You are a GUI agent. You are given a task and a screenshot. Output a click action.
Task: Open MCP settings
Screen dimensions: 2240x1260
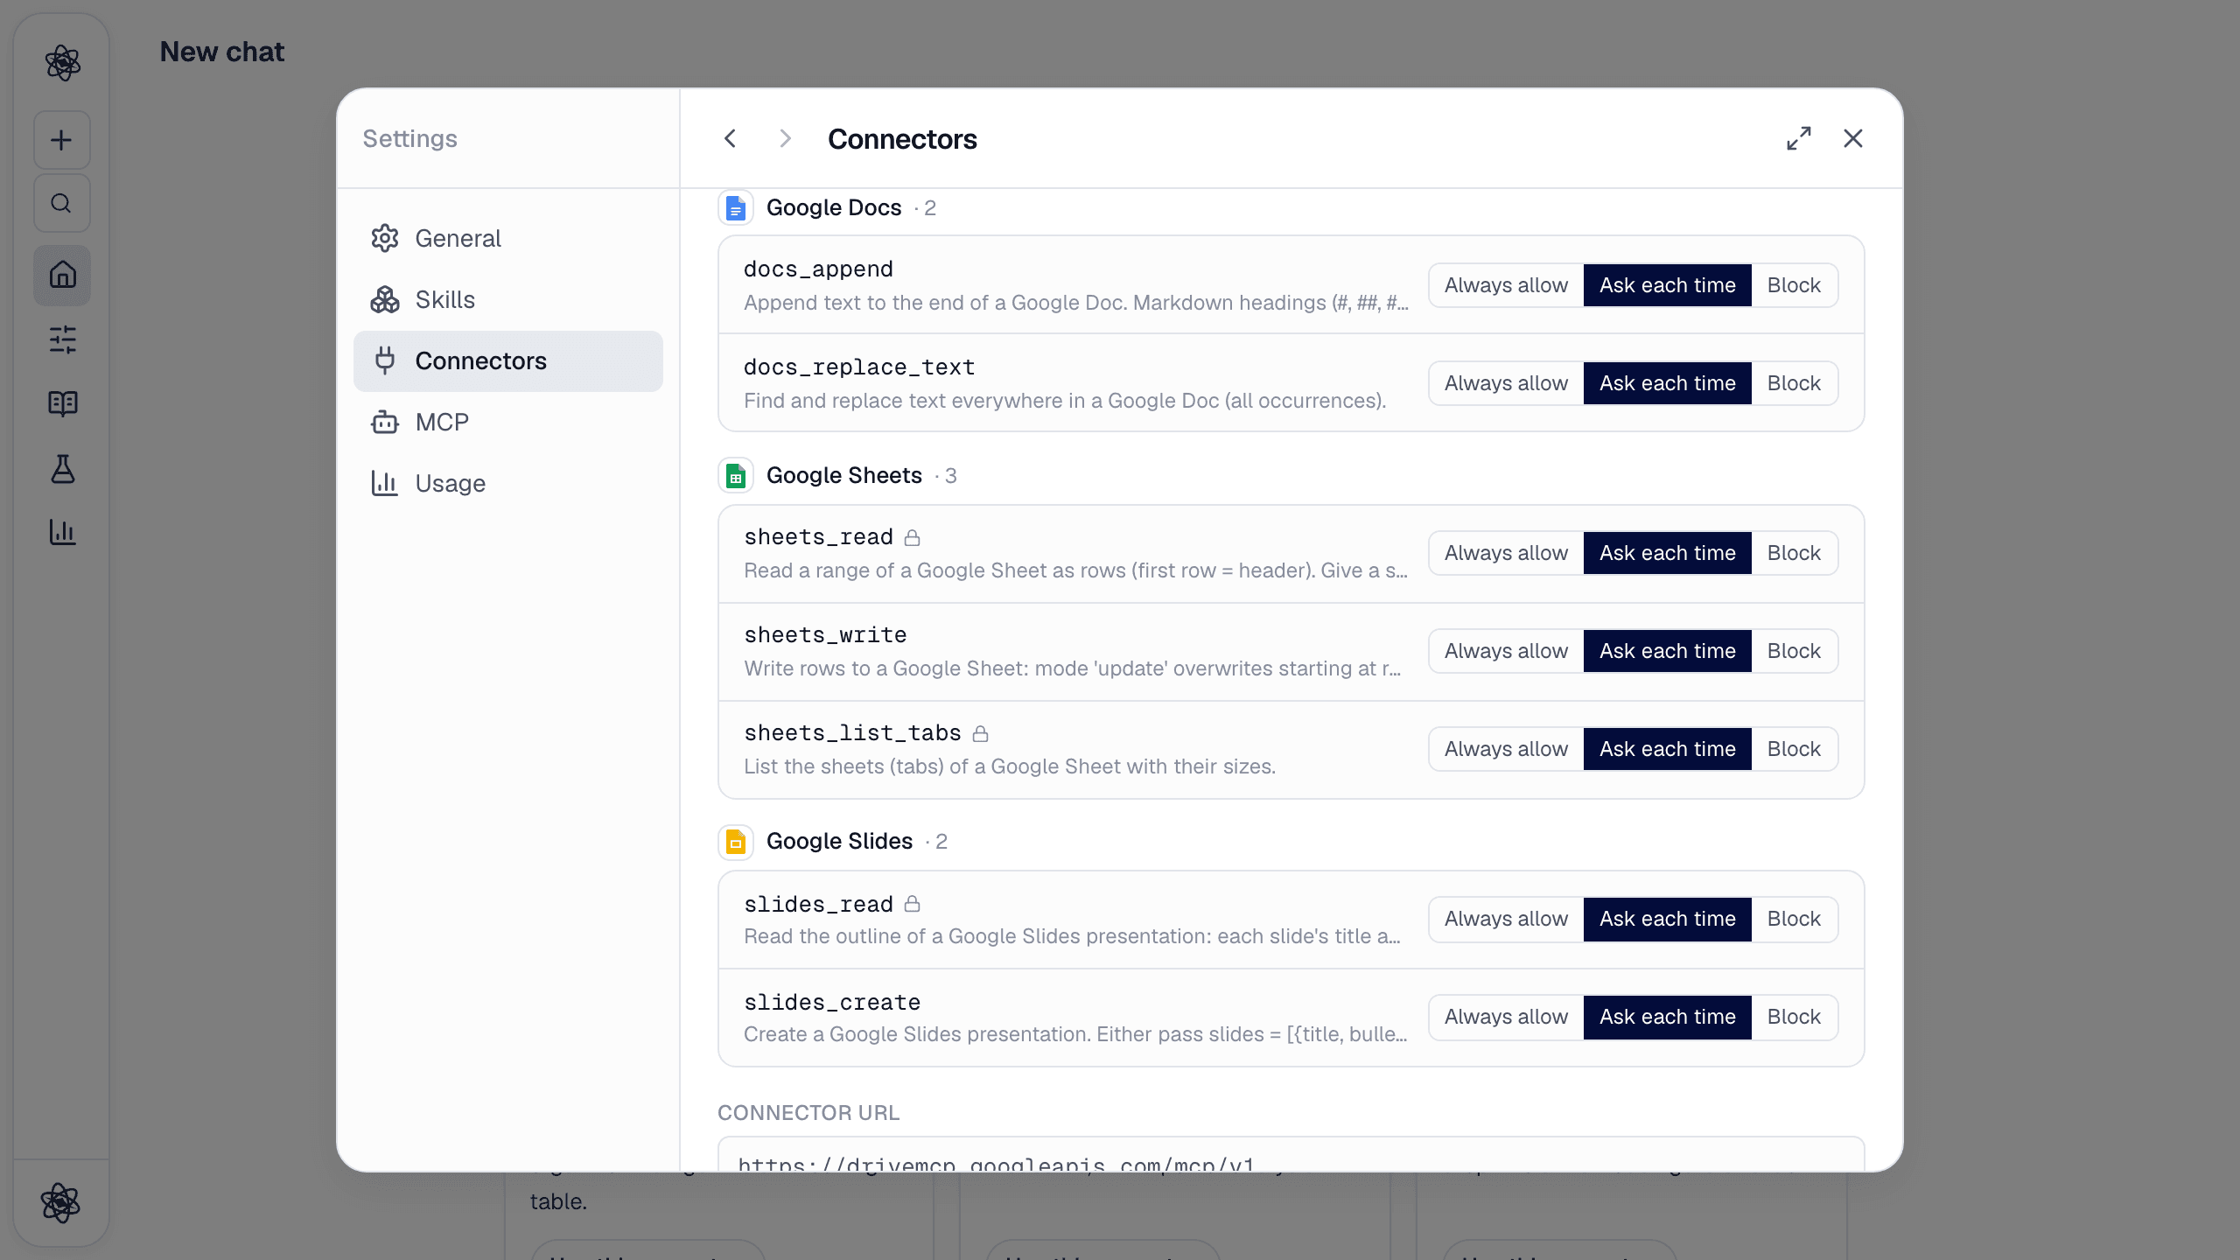click(508, 422)
